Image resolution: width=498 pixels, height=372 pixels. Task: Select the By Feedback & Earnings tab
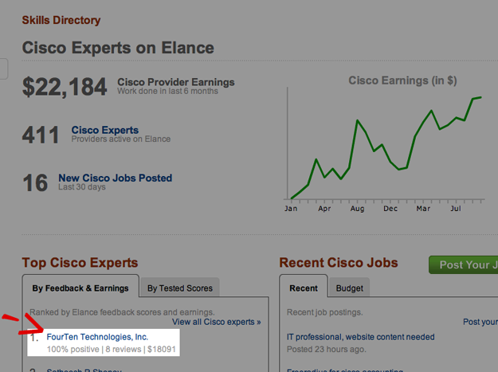click(80, 288)
